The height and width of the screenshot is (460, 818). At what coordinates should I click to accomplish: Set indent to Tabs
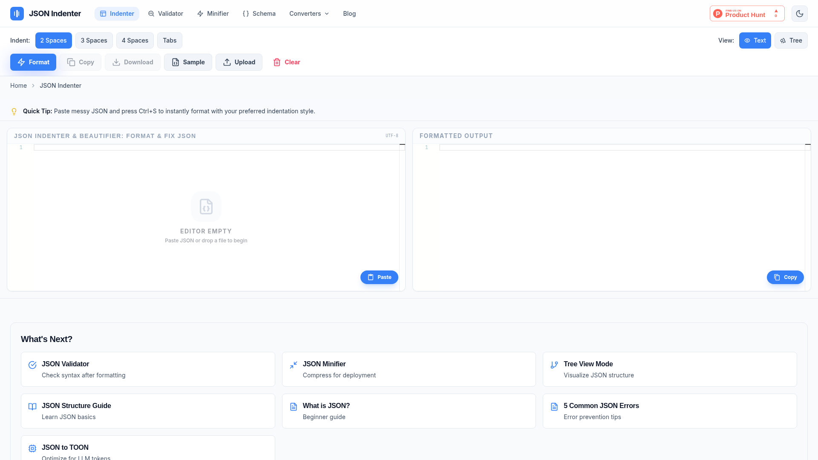(170, 40)
